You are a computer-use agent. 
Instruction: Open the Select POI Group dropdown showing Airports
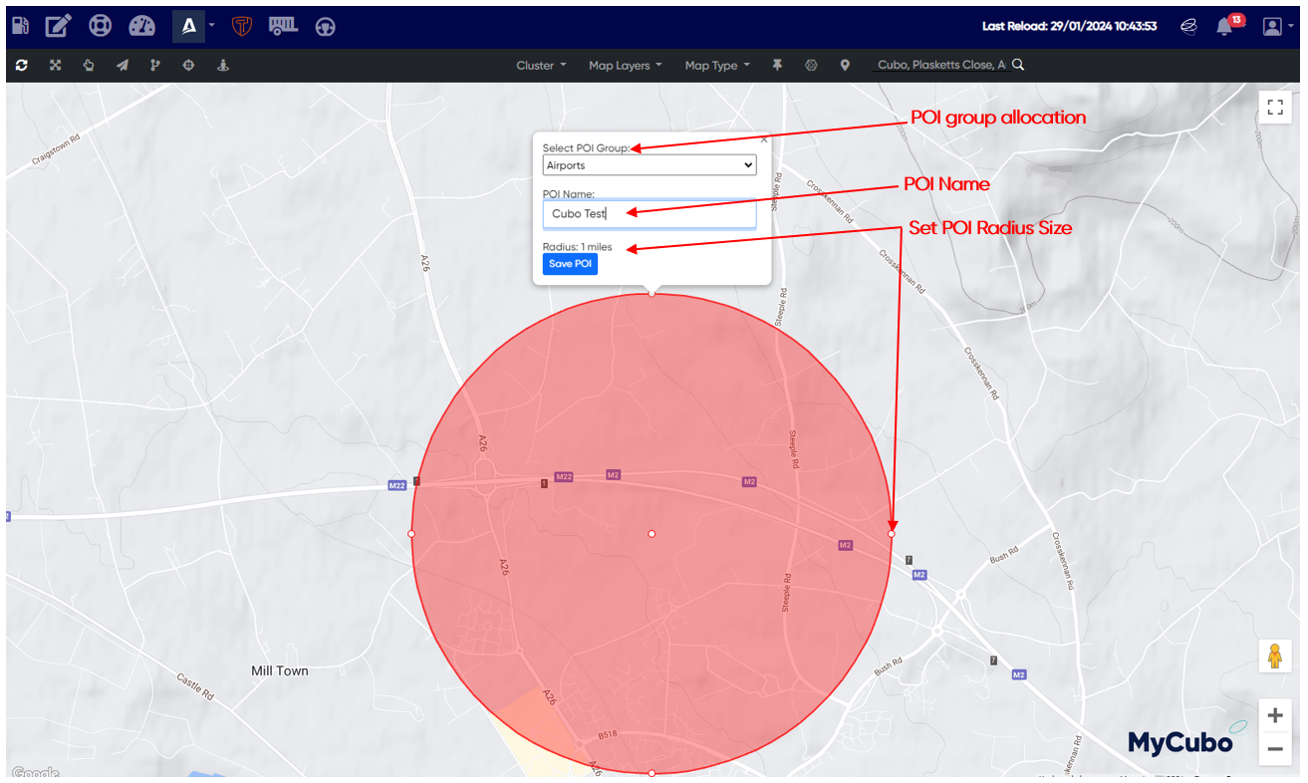coord(649,164)
